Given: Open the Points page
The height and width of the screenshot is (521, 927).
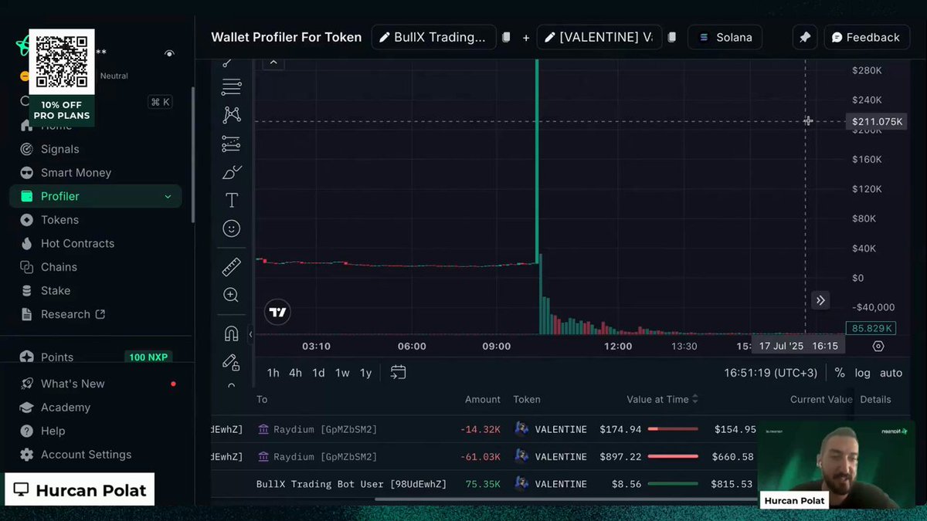Looking at the screenshot, I should pos(57,357).
